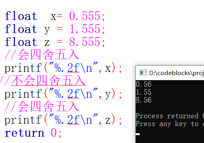Click the code line 'float x= 0.555;'
Image resolution: width=204 pixels, height=143 pixels.
[55, 16]
